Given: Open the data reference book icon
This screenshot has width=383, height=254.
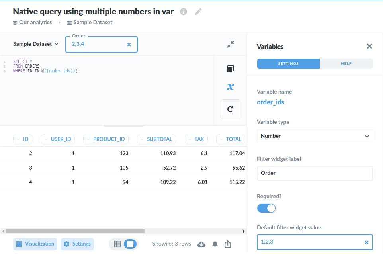Looking at the screenshot, I should point(230,68).
